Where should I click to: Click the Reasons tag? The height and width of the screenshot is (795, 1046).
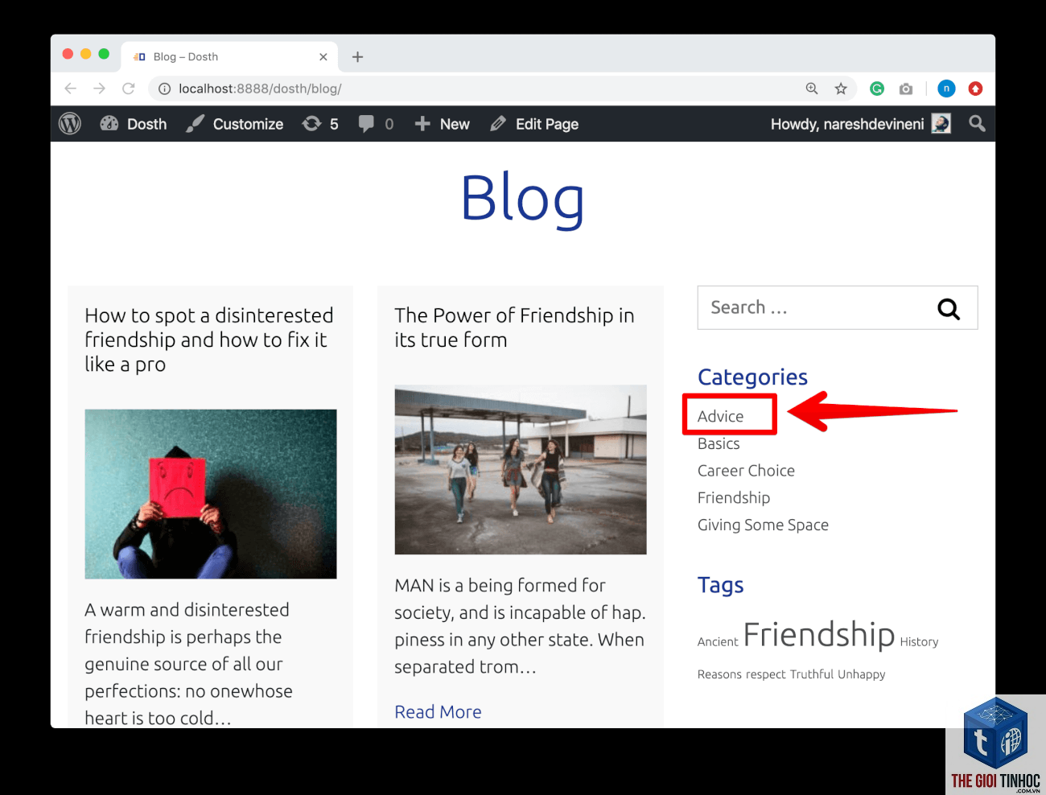(x=719, y=674)
